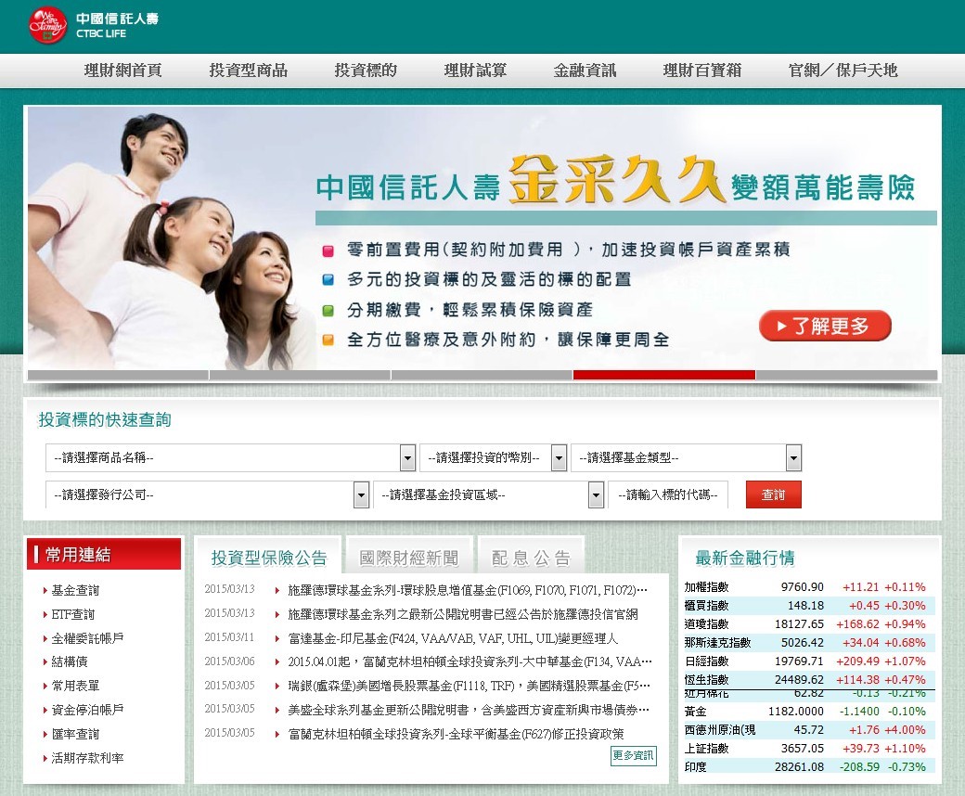Click arrow bullet beside first 2015/03/13 announcement
The width and height of the screenshot is (965, 796).
click(x=277, y=591)
